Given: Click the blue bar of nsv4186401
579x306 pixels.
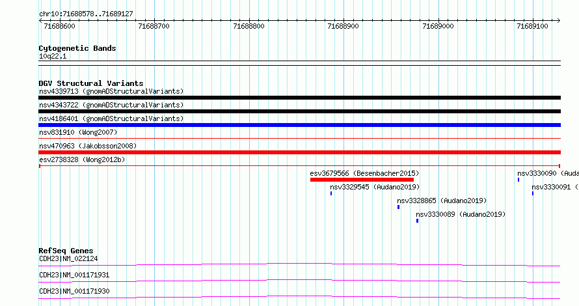Looking at the screenshot, I should (299, 125).
